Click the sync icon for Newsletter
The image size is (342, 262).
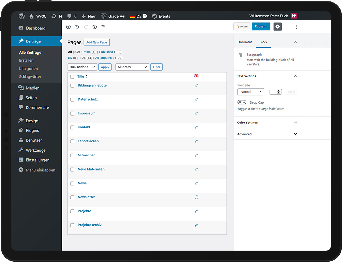click(x=196, y=197)
